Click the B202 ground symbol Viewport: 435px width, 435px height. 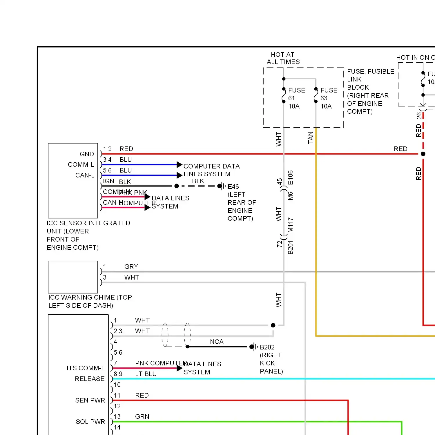pos(253,347)
